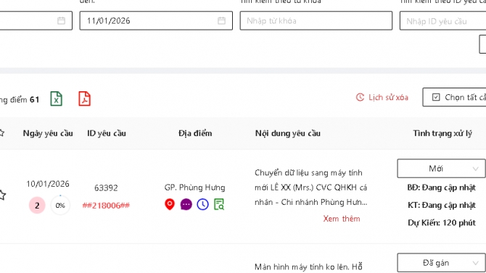Click KT: Đang cập nhật text
486x273 pixels.
441,205
